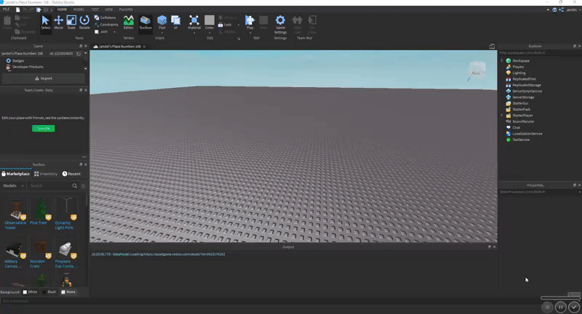Image resolution: width=582 pixels, height=314 pixels.
Task: Click the Propane Gas Container thumbnail
Action: pyautogui.click(x=66, y=249)
